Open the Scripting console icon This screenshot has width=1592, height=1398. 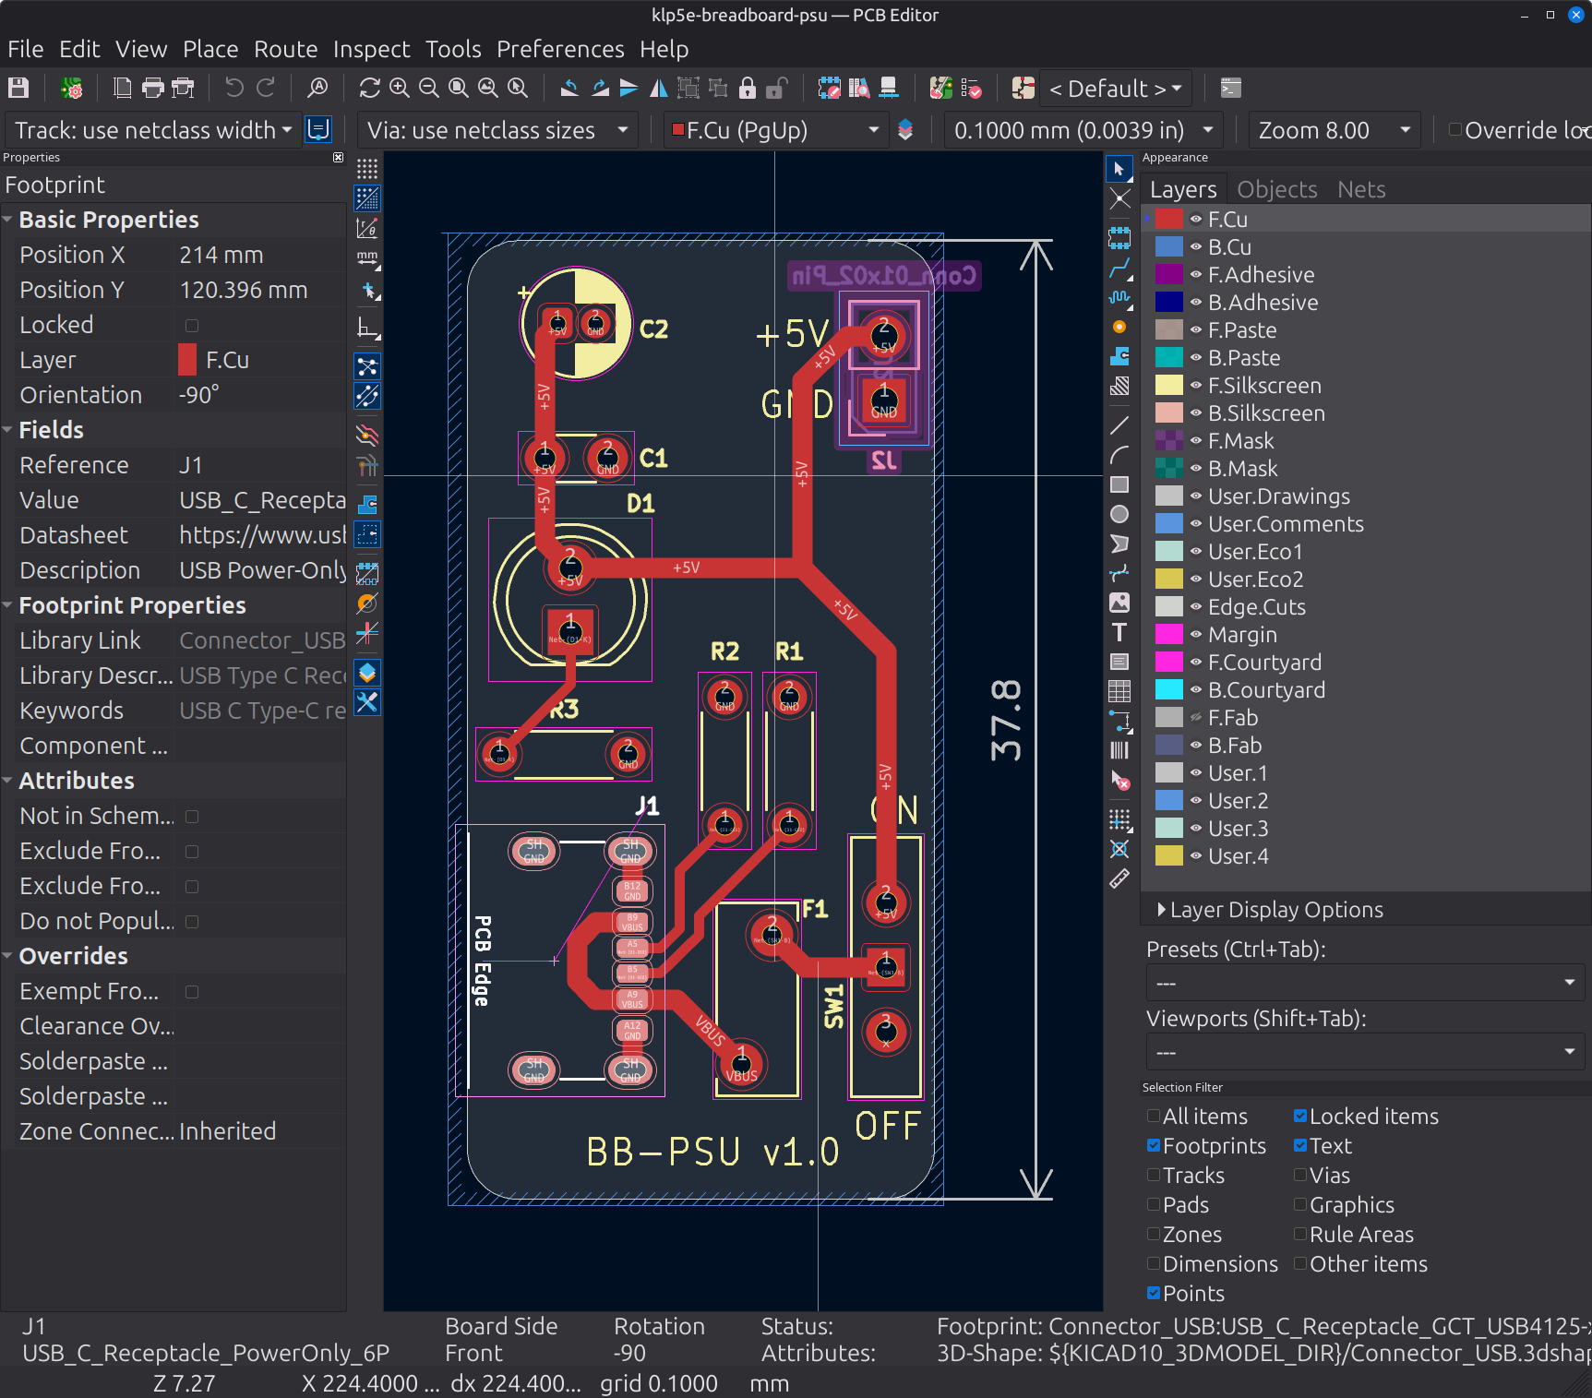click(1230, 89)
